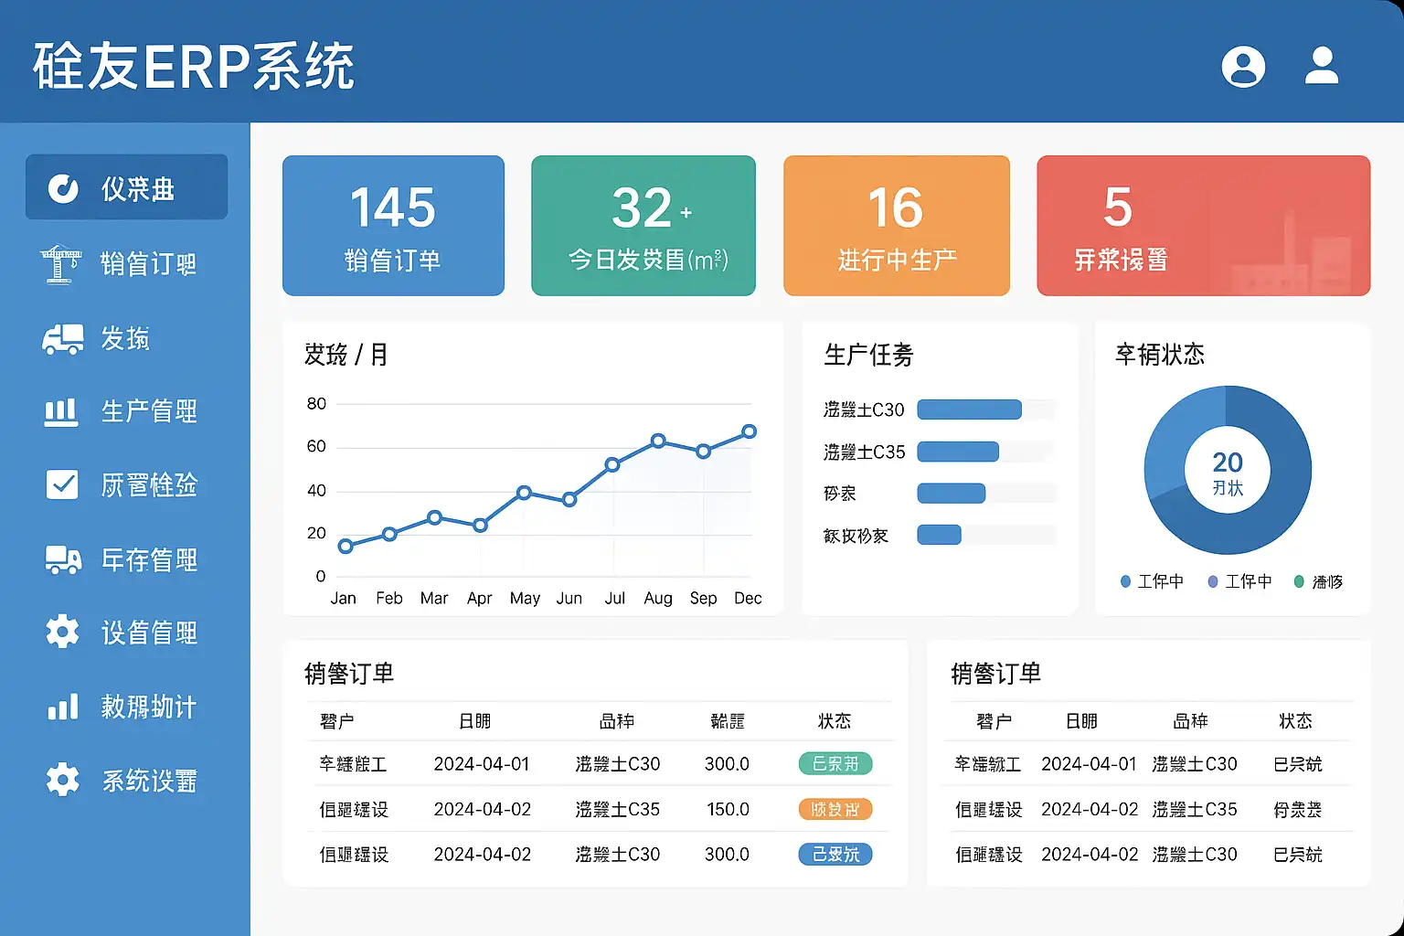Click the Jan data point on the line chart
This screenshot has width=1404, height=936.
[x=346, y=547]
